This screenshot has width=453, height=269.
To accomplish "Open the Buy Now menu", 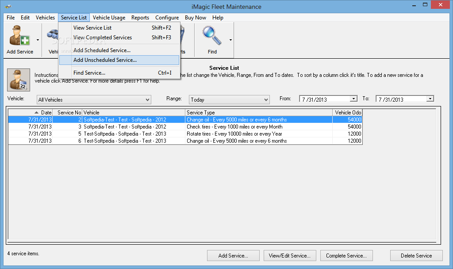I will pyautogui.click(x=195, y=18).
